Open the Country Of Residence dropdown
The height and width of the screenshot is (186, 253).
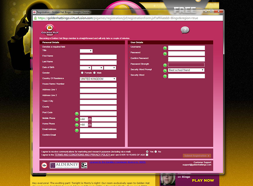click(x=98, y=79)
